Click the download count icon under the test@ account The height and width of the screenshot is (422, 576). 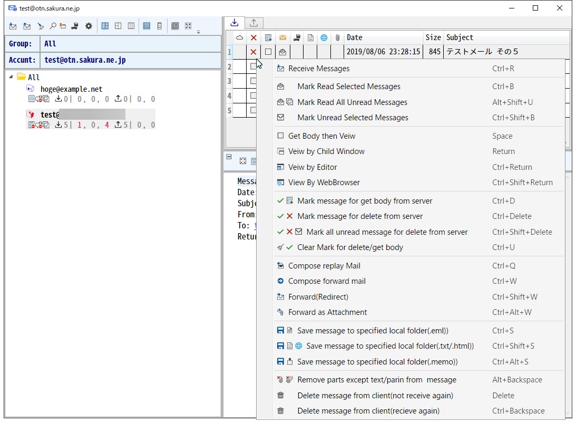click(58, 125)
